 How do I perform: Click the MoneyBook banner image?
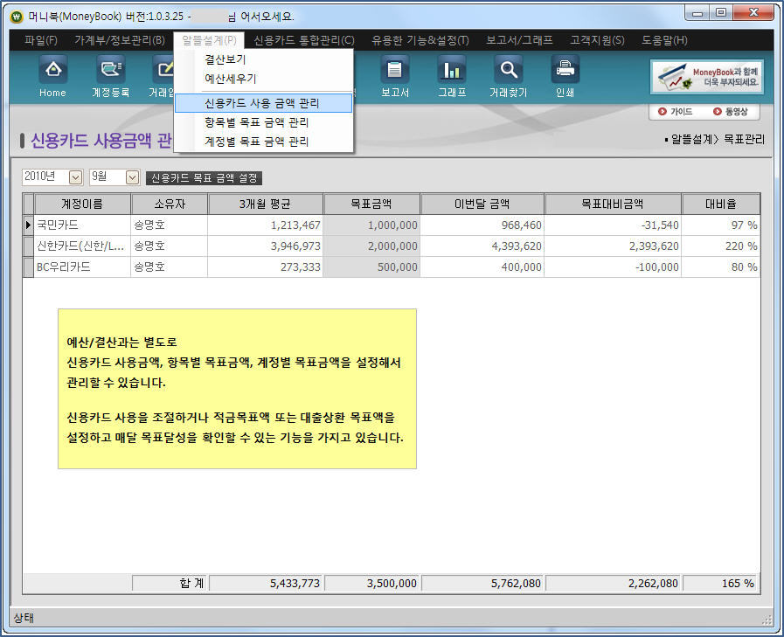click(x=706, y=77)
